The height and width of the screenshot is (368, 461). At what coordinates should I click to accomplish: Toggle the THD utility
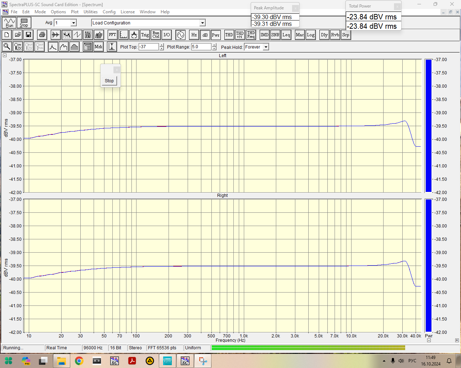coord(229,35)
